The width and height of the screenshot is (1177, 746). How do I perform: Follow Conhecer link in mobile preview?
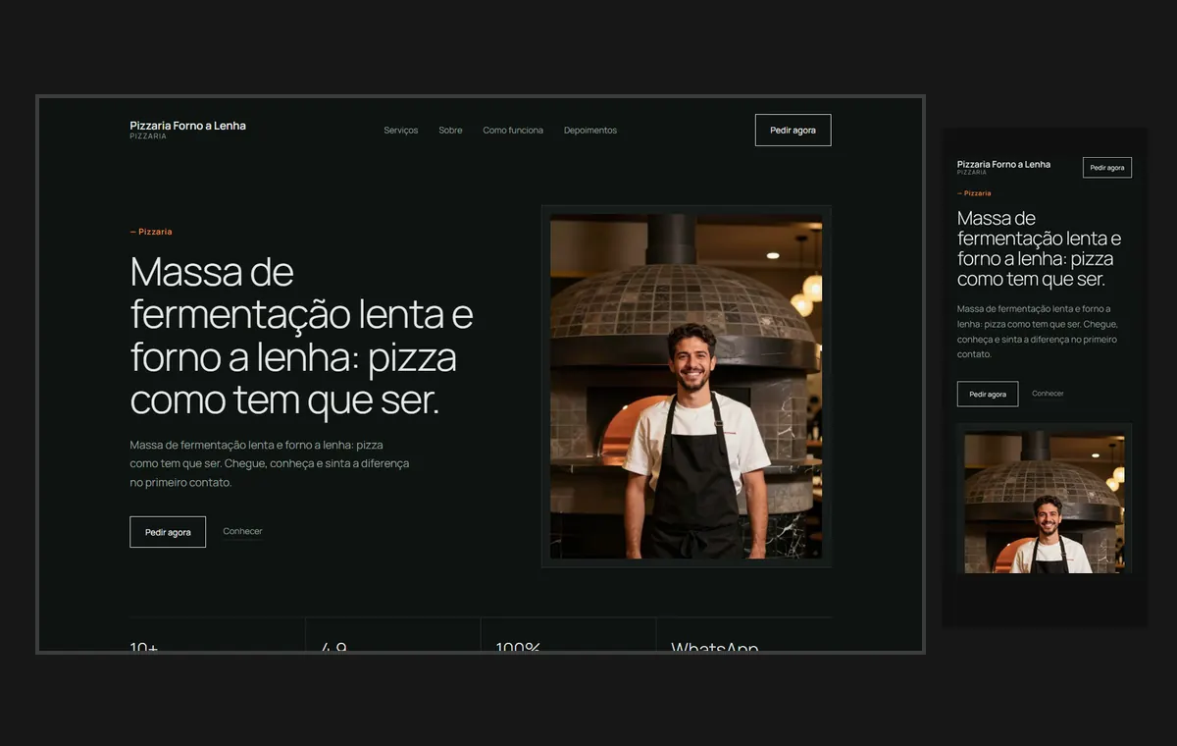[x=1048, y=394]
